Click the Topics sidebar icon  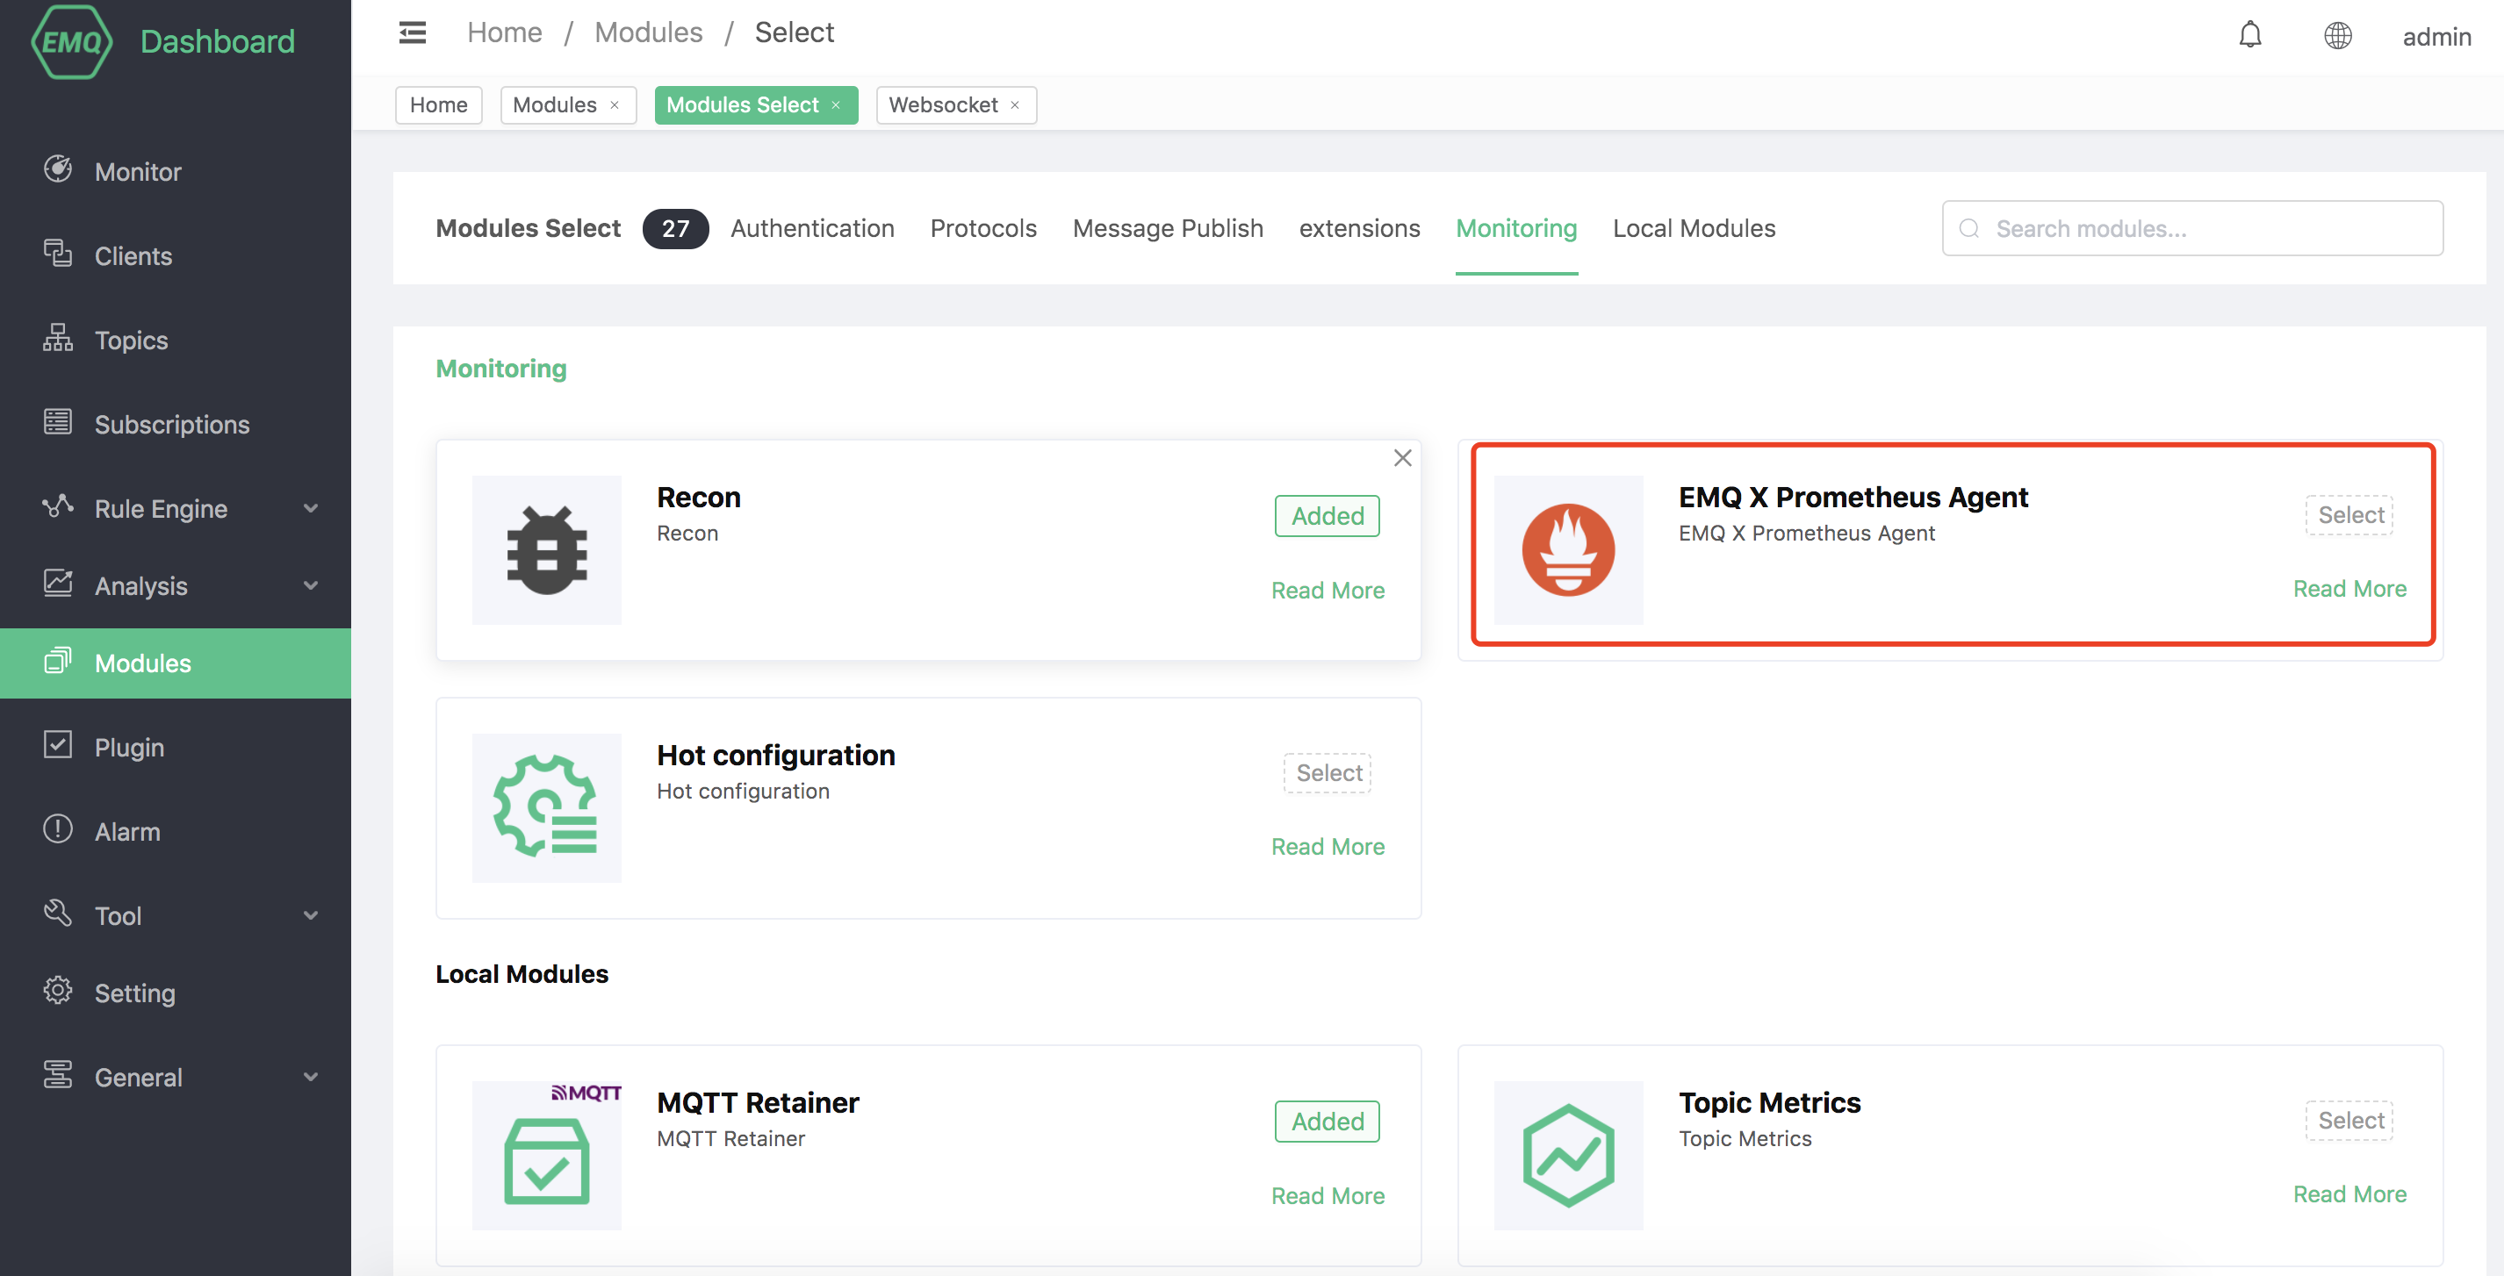57,338
